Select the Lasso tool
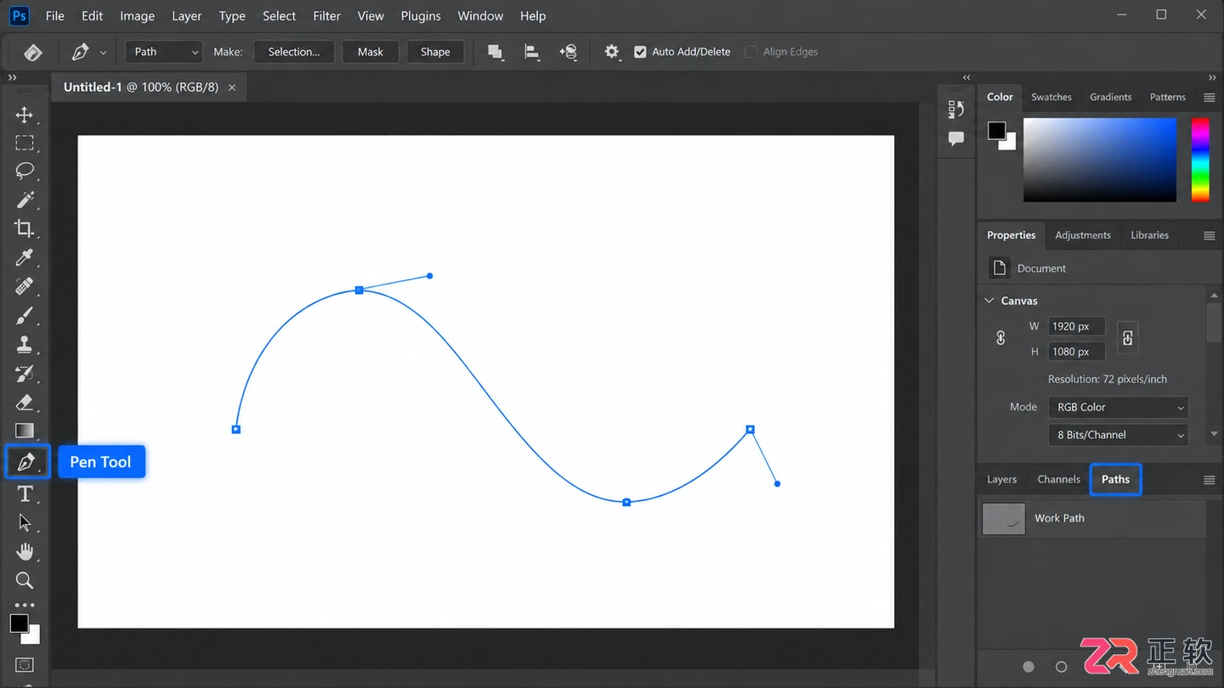 click(x=25, y=171)
